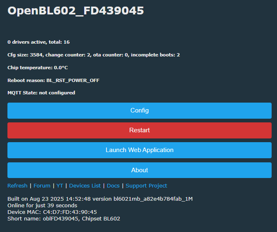Open the Docs link
Viewport: 277px width, 232px height.
(x=113, y=185)
